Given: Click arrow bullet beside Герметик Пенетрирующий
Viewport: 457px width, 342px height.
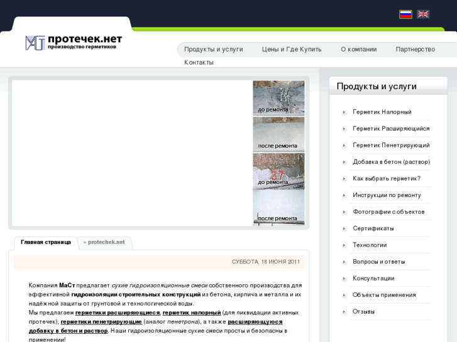Looking at the screenshot, I should coord(344,145).
